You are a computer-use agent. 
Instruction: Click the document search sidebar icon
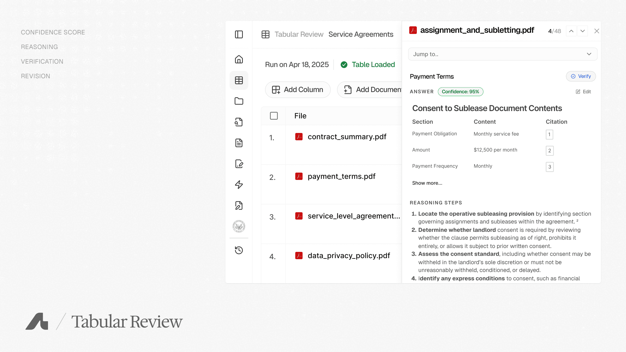(239, 122)
